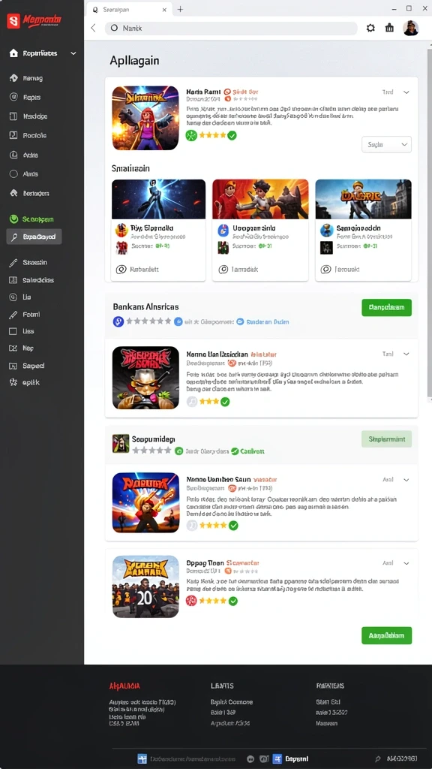The image size is (432, 769).
Task: Open the Bertaders sidebar icon
Action: [x=13, y=193]
